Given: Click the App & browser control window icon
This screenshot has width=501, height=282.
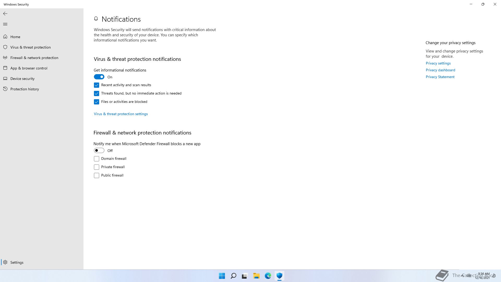Looking at the screenshot, I should (5, 68).
